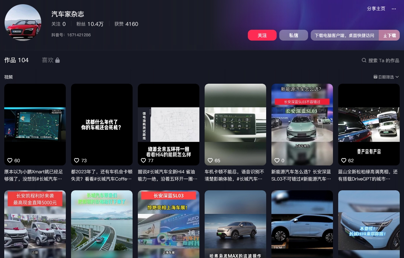Open the 把四驱的价格给打下来了 video thumbnail
This screenshot has width=404, height=258.
coord(102,224)
